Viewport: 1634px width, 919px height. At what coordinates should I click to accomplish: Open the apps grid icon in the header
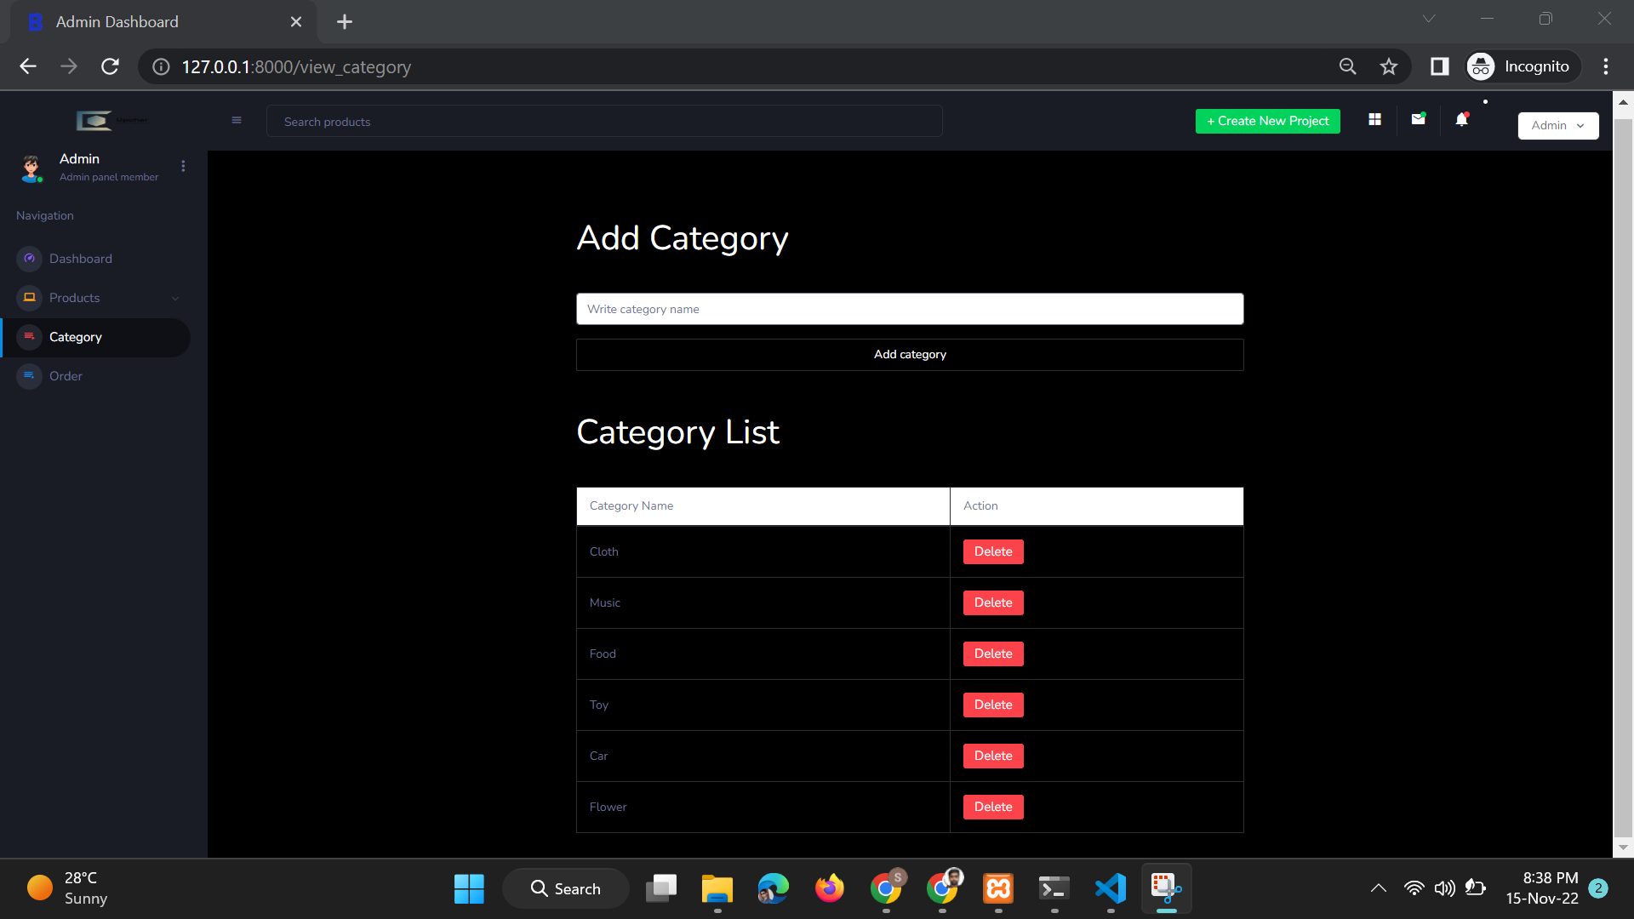[x=1374, y=119]
